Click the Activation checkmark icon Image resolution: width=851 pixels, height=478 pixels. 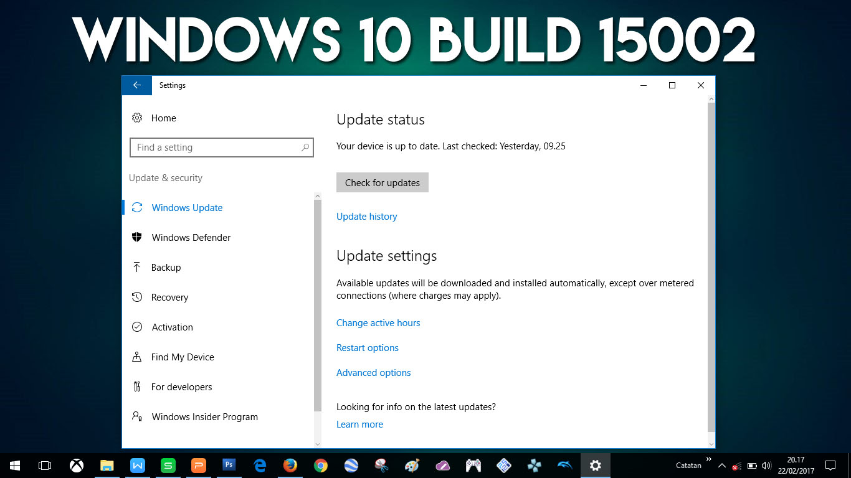(x=137, y=327)
